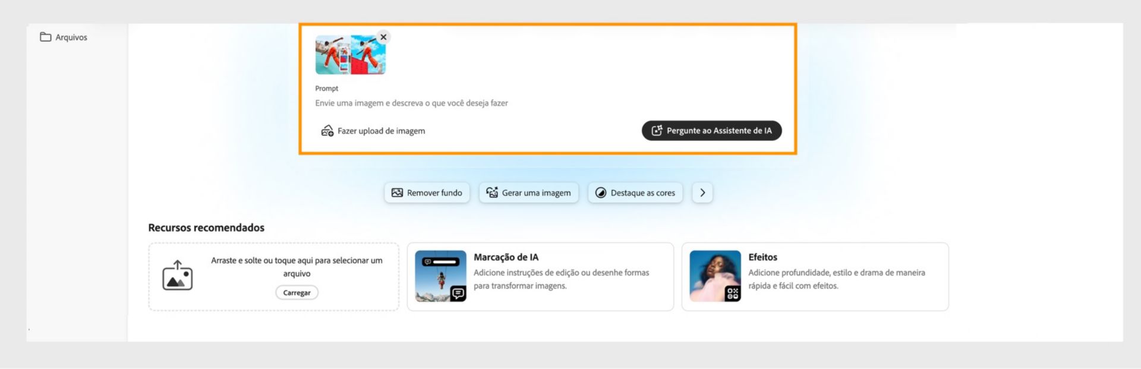Focus the Prompt text field
This screenshot has height=369, width=1141.
(x=411, y=103)
